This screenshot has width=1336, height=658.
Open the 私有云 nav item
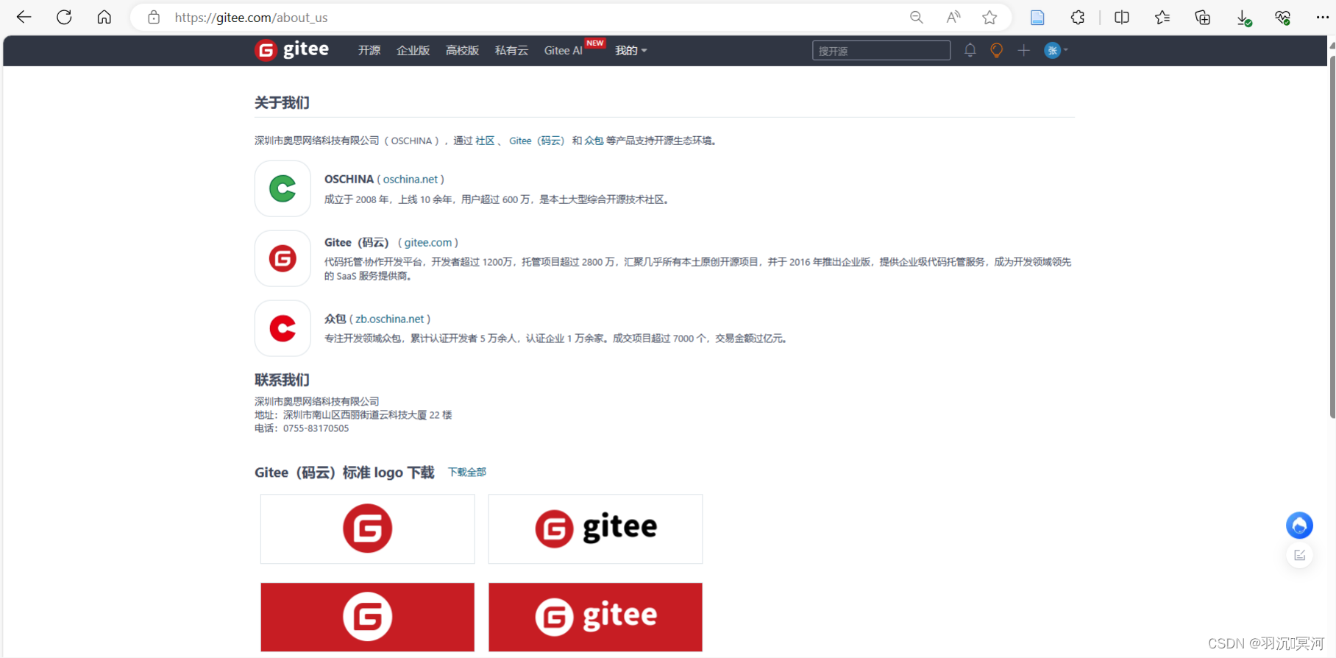[511, 50]
